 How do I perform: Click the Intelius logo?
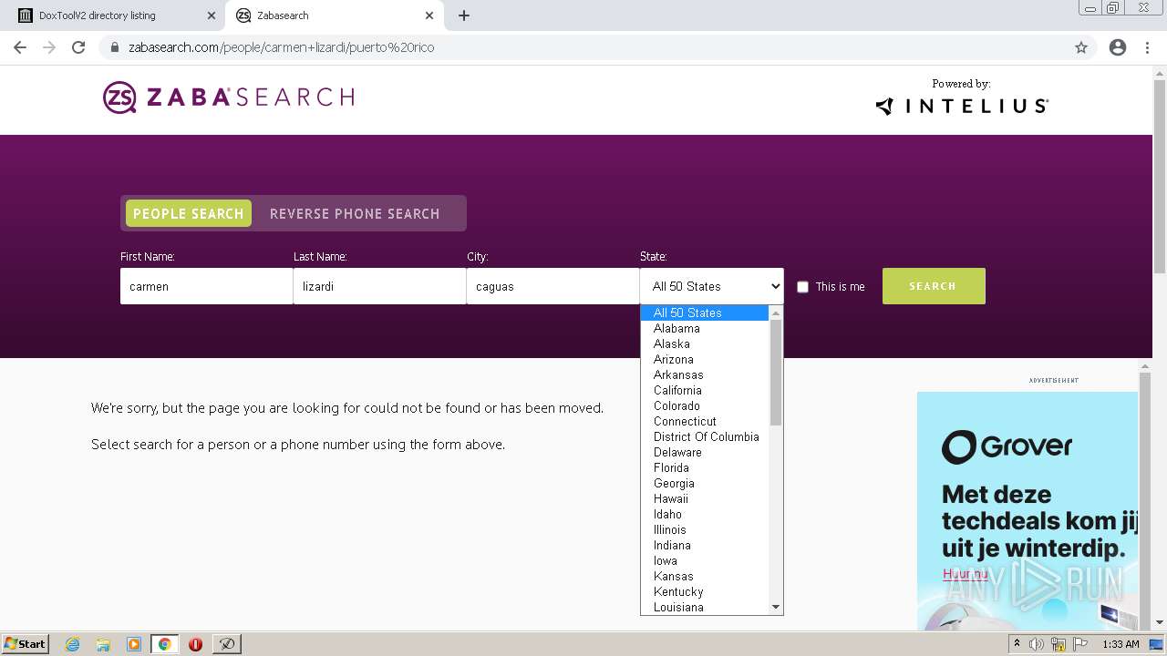coord(962,106)
